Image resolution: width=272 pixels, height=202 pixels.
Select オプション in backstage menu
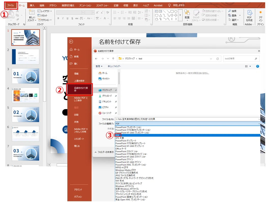click(78, 197)
